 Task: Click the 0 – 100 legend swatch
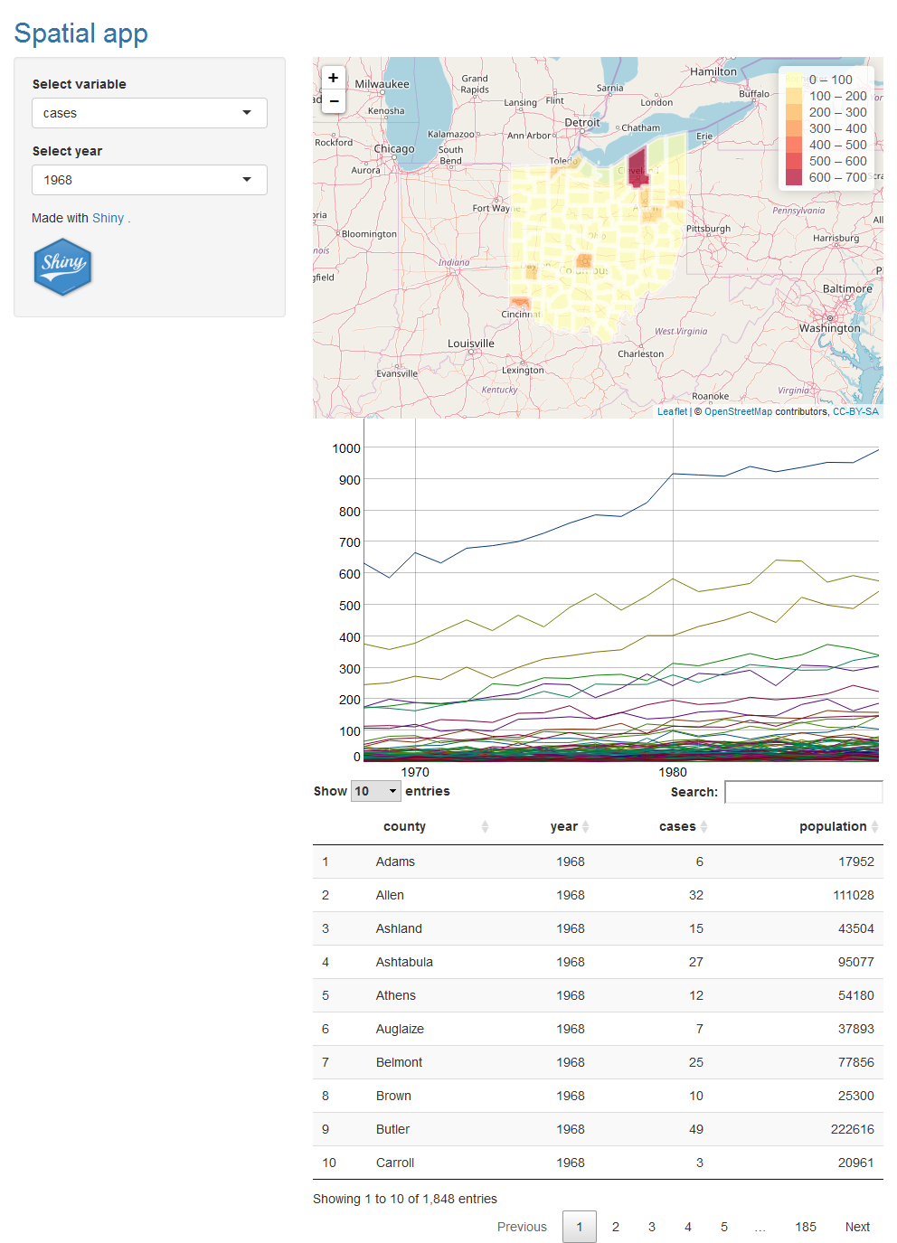pyautogui.click(x=794, y=80)
